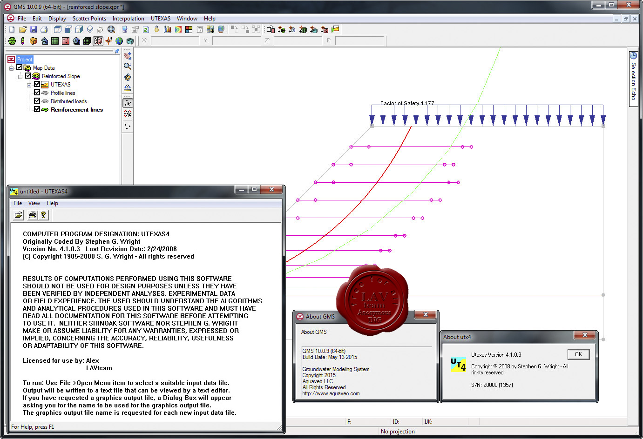Click the X coordinate input field
Viewport: 643px width, 439px height.
175,41
